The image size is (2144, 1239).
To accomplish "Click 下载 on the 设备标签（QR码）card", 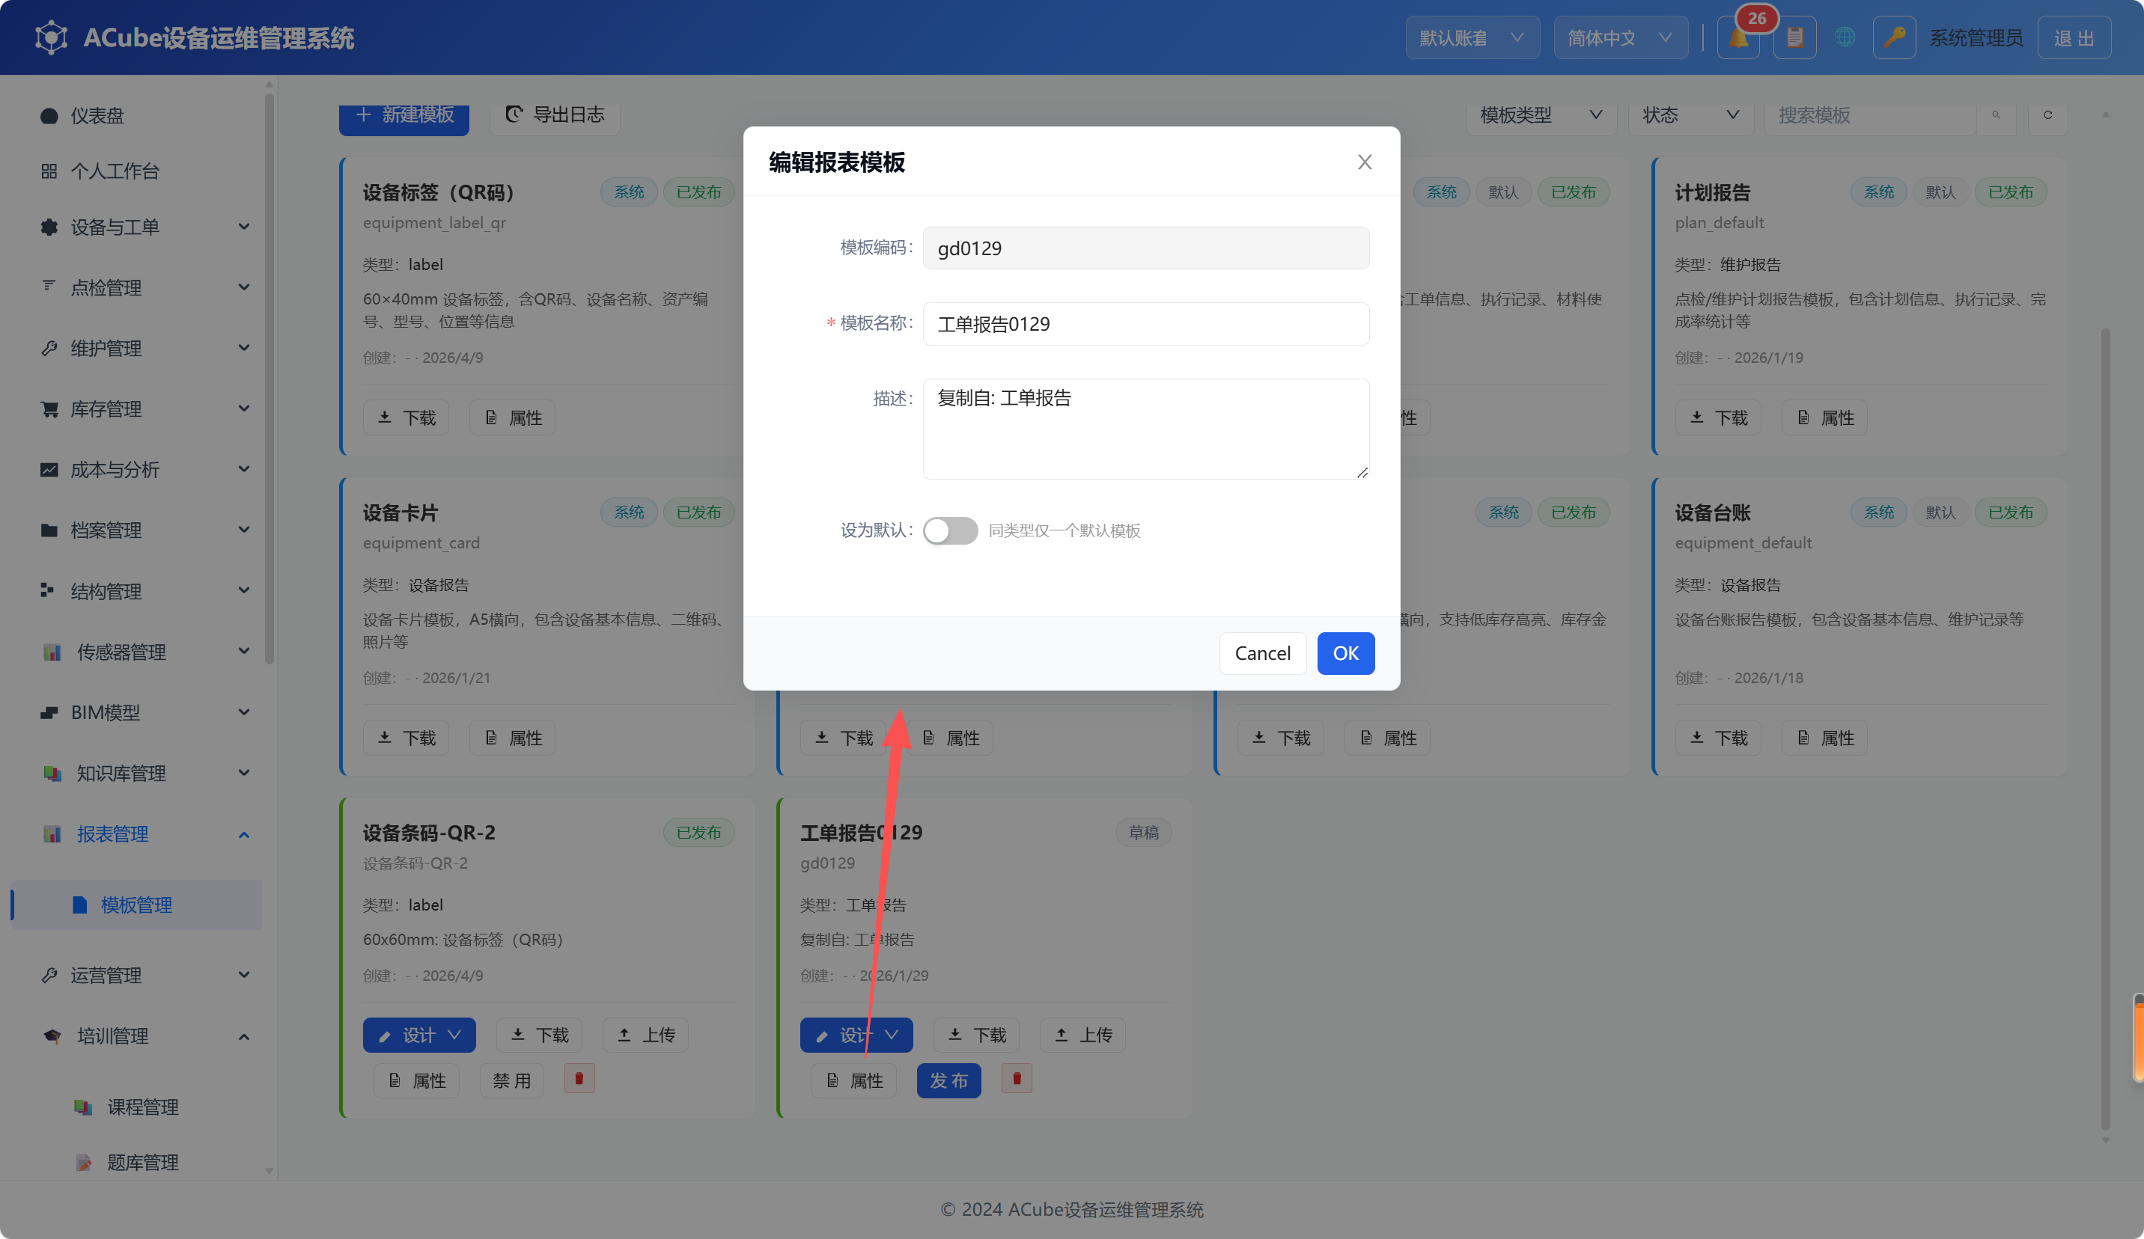I will pyautogui.click(x=406, y=417).
